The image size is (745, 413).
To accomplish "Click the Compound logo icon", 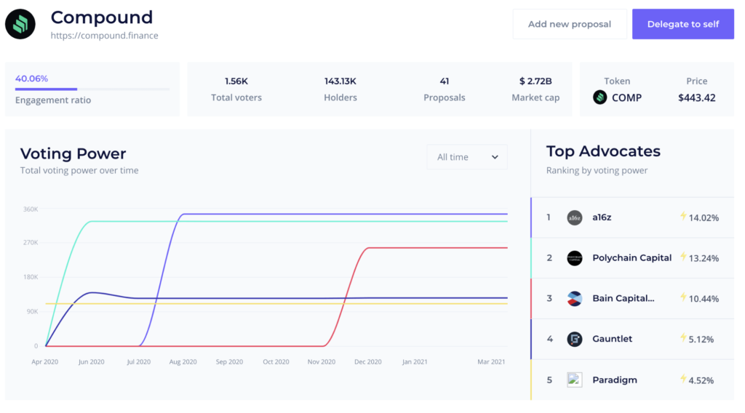I will coord(20,24).
